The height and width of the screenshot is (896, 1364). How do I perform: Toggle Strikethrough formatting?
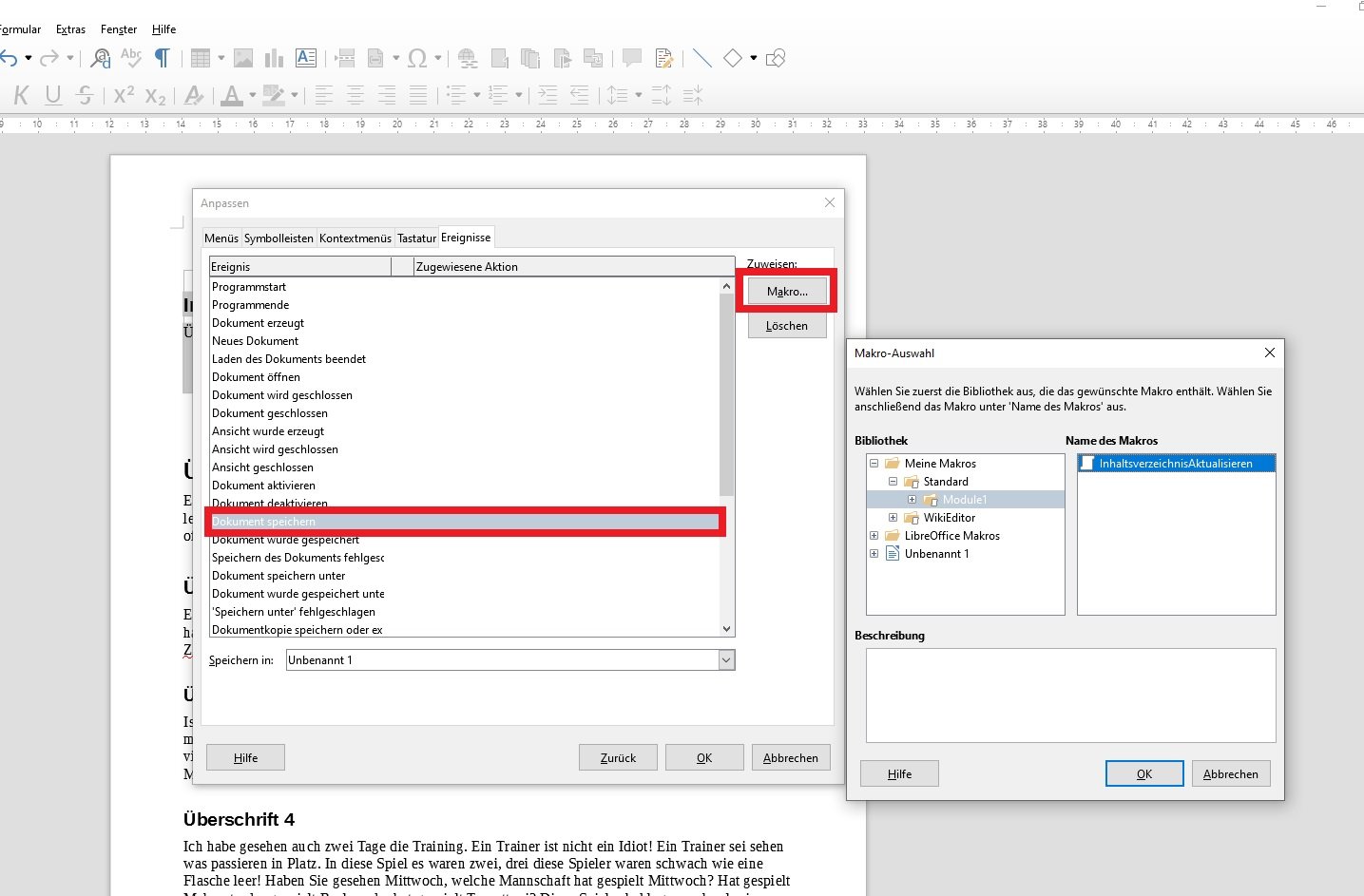85,95
